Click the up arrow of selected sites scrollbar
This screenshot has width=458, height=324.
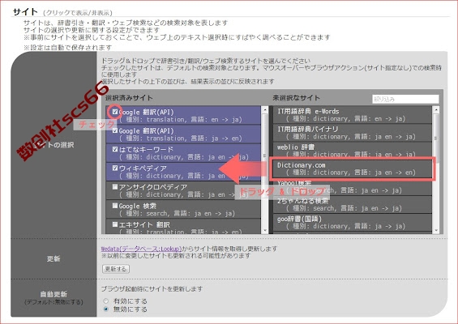tap(265, 109)
